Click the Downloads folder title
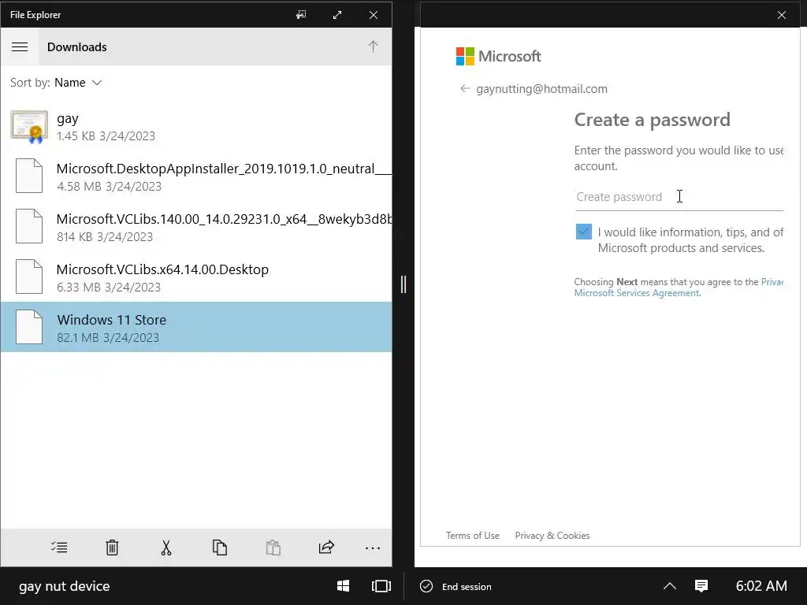The width and height of the screenshot is (807, 605). (x=77, y=46)
